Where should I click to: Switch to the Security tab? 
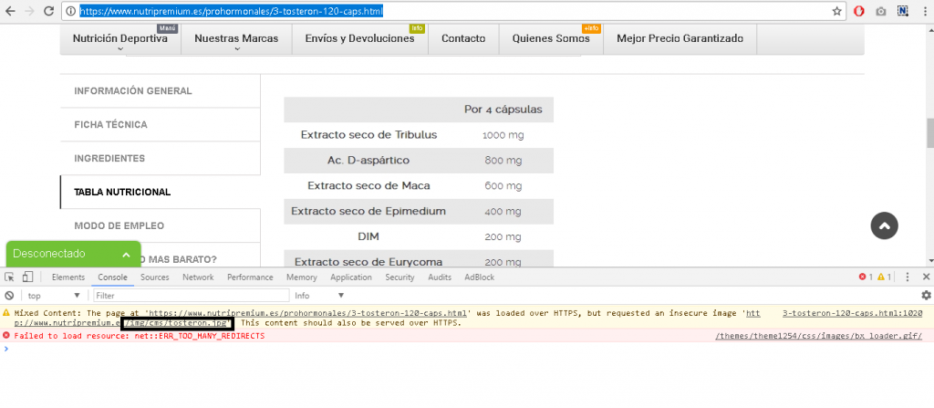400,277
